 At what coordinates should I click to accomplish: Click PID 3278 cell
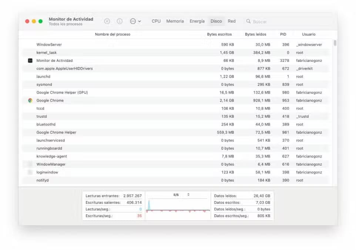285,60
